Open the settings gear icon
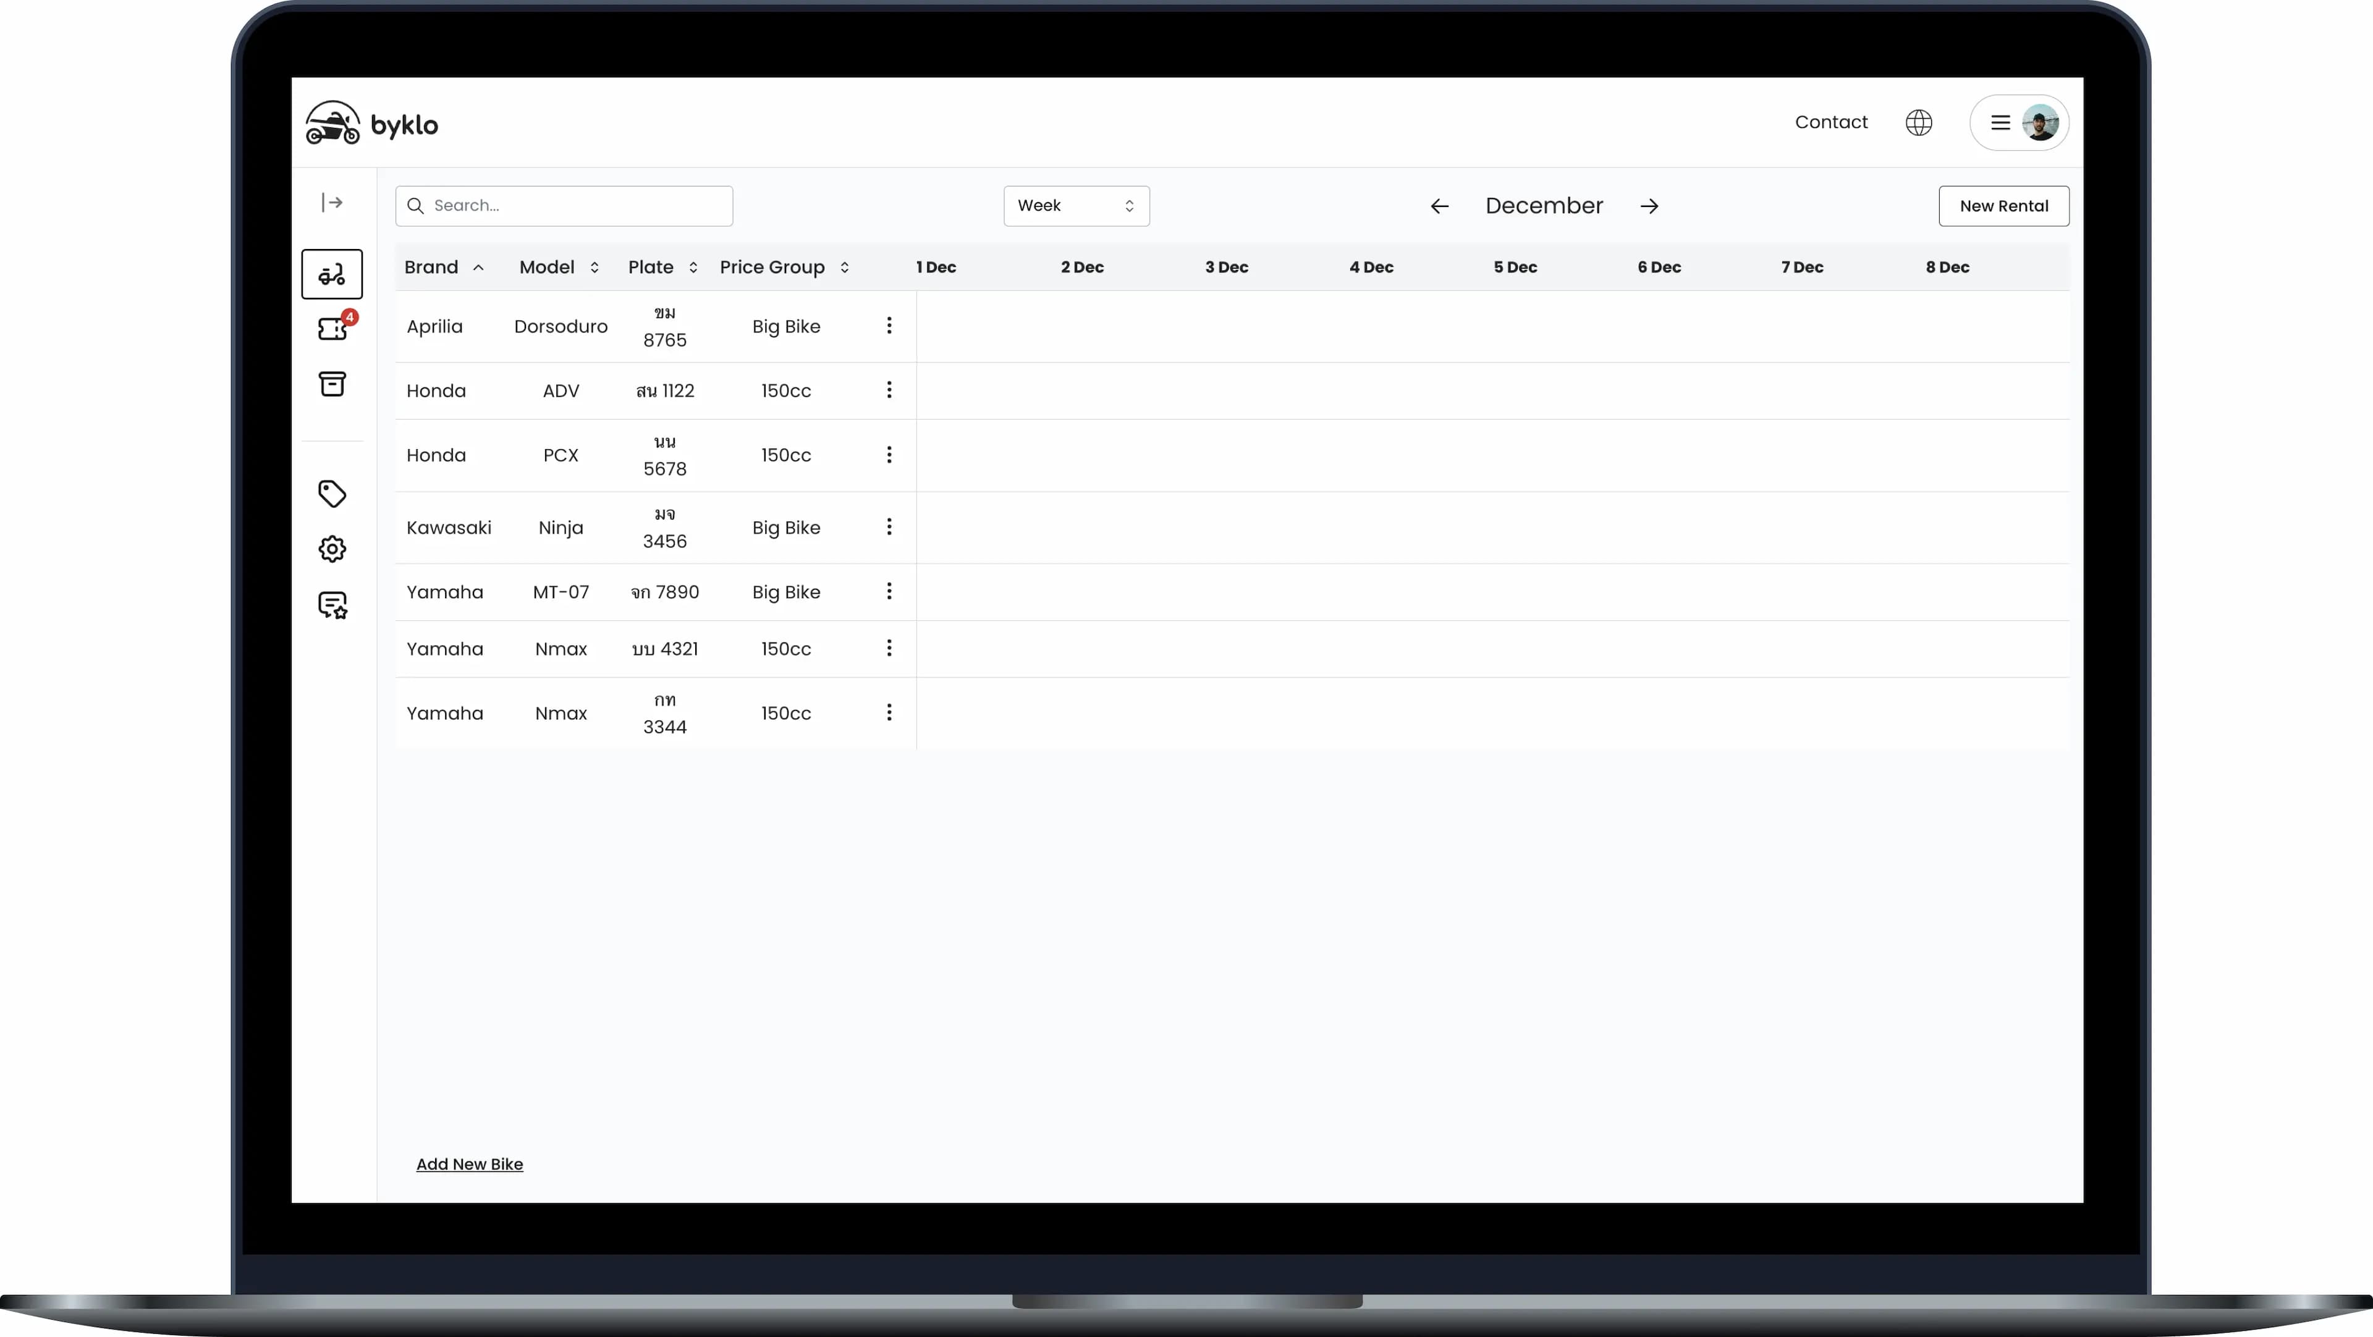2373x1337 pixels. [332, 549]
